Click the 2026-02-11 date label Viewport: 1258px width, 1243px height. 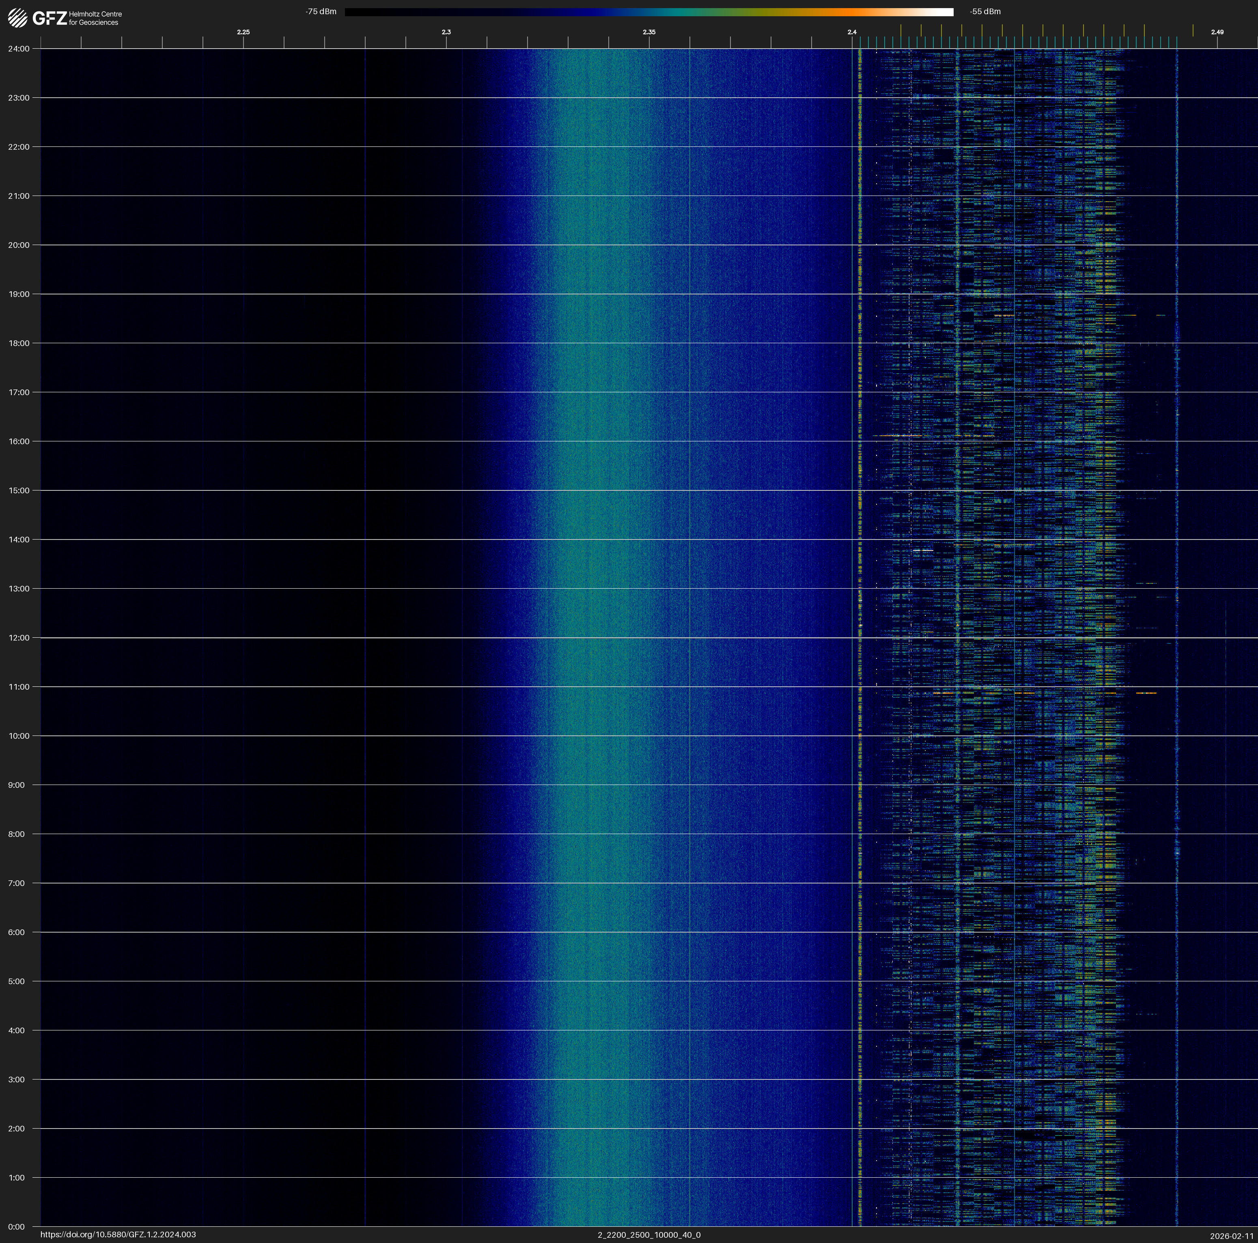[1231, 1235]
